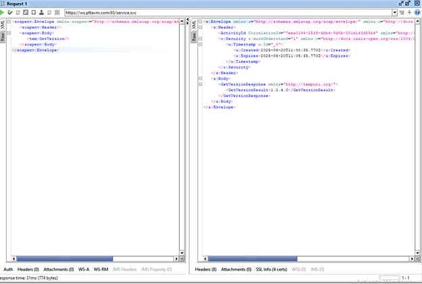Click the green Submit request play button
The height and width of the screenshot is (284, 422).
pos(3,12)
